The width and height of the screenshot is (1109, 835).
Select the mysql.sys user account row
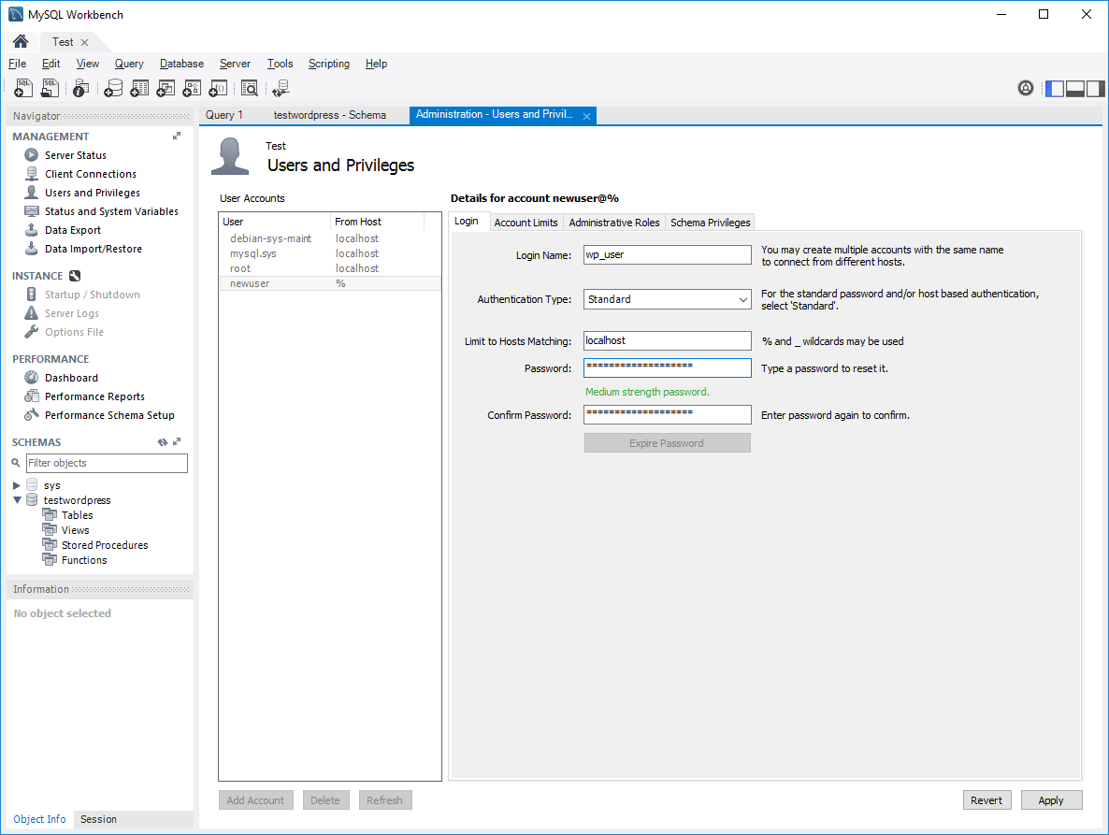pos(329,253)
